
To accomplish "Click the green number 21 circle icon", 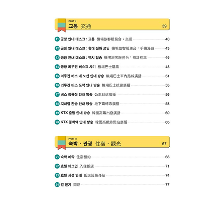I will pos(57,157).
